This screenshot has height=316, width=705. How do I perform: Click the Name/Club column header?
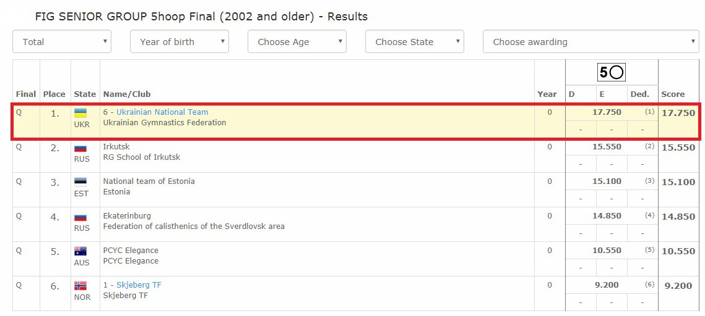(127, 94)
